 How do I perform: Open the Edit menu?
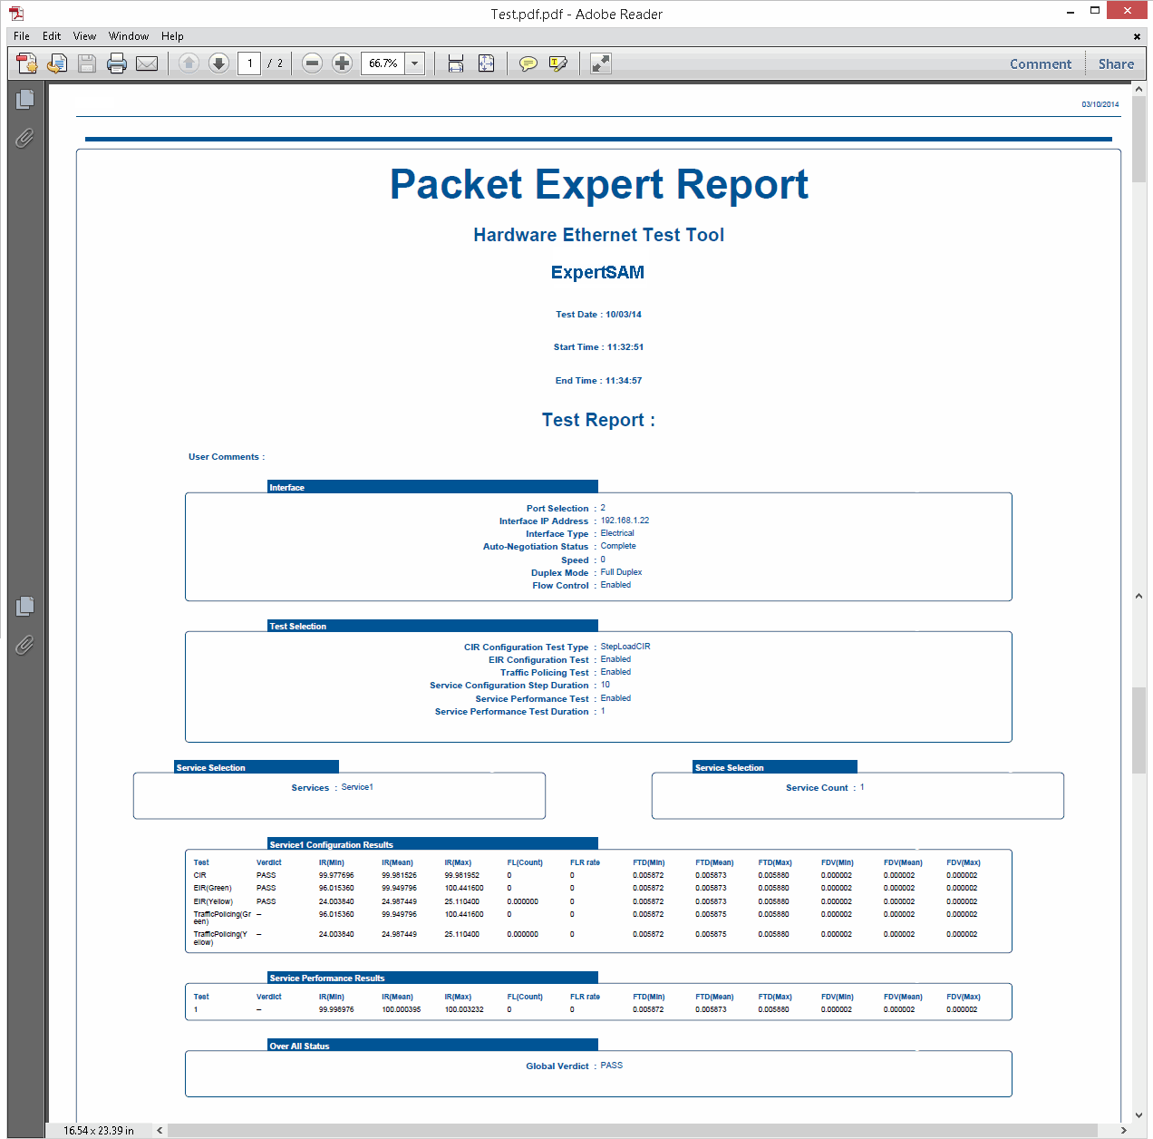(52, 36)
